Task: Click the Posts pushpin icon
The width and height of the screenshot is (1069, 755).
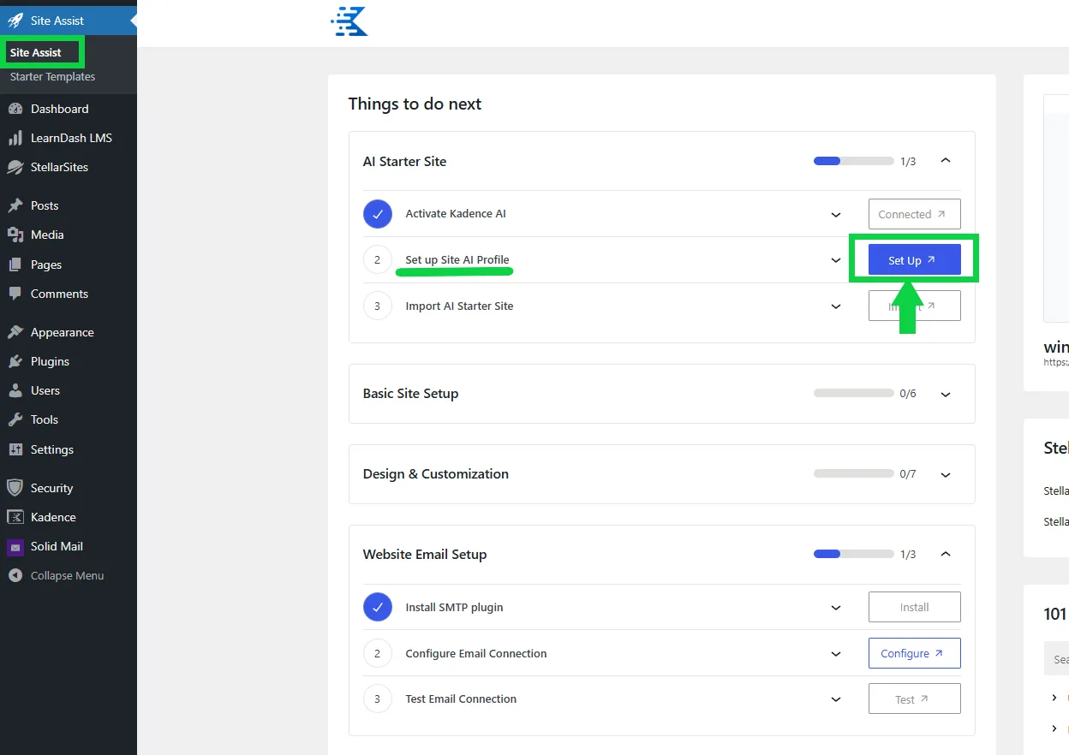Action: (15, 205)
